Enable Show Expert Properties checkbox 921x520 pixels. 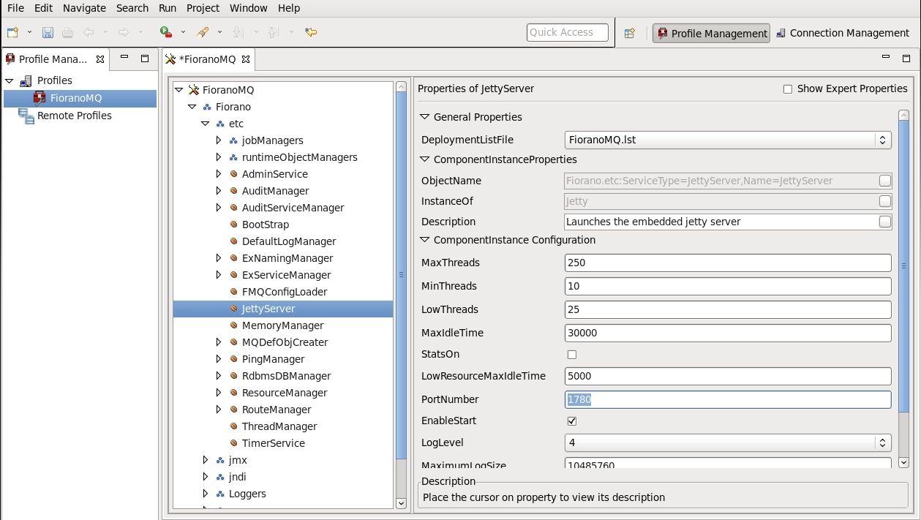[788, 89]
